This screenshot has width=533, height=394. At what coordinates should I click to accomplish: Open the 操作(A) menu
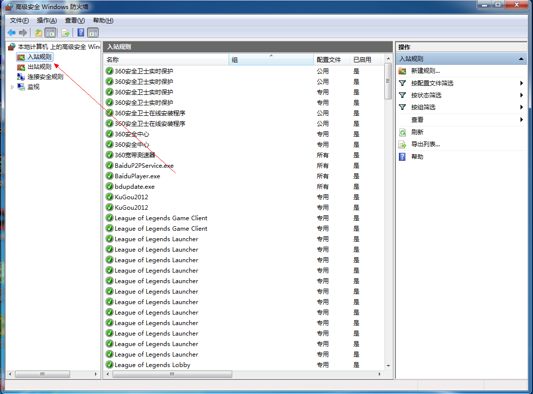[47, 20]
